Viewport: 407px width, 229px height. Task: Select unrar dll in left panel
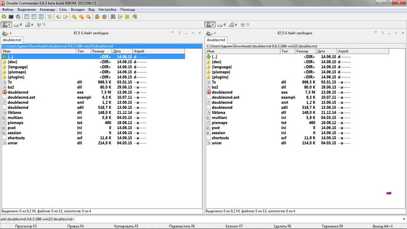point(94,143)
